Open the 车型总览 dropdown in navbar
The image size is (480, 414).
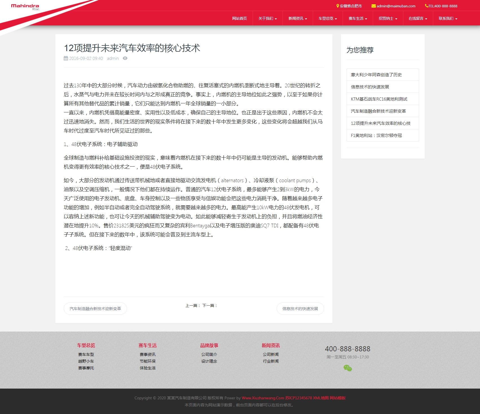[328, 18]
